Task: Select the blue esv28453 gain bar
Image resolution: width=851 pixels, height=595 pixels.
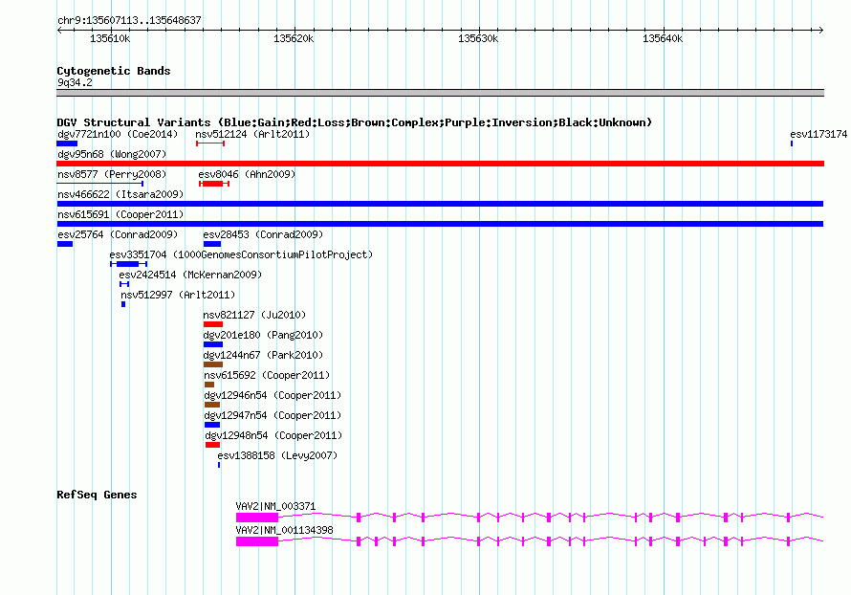Action: pyautogui.click(x=212, y=244)
